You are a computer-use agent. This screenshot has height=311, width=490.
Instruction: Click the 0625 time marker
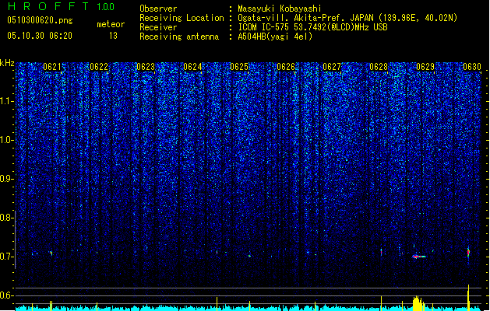[x=239, y=67]
